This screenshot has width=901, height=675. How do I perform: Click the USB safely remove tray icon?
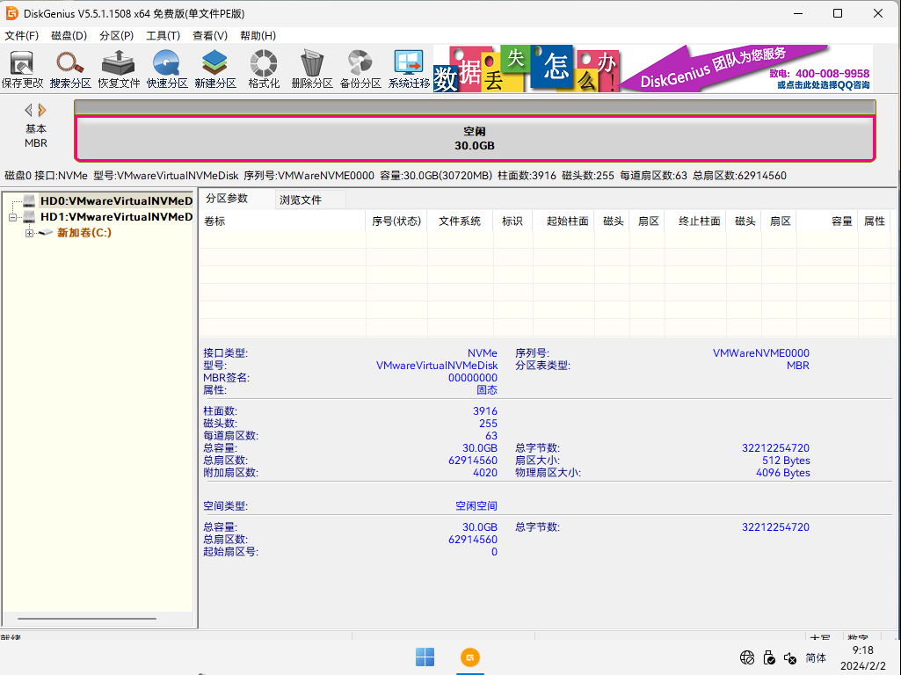(x=769, y=657)
